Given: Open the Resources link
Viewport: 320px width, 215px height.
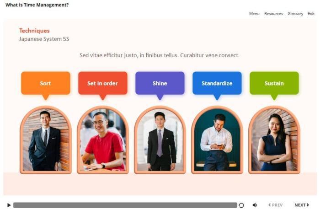Looking at the screenshot, I should point(273,14).
